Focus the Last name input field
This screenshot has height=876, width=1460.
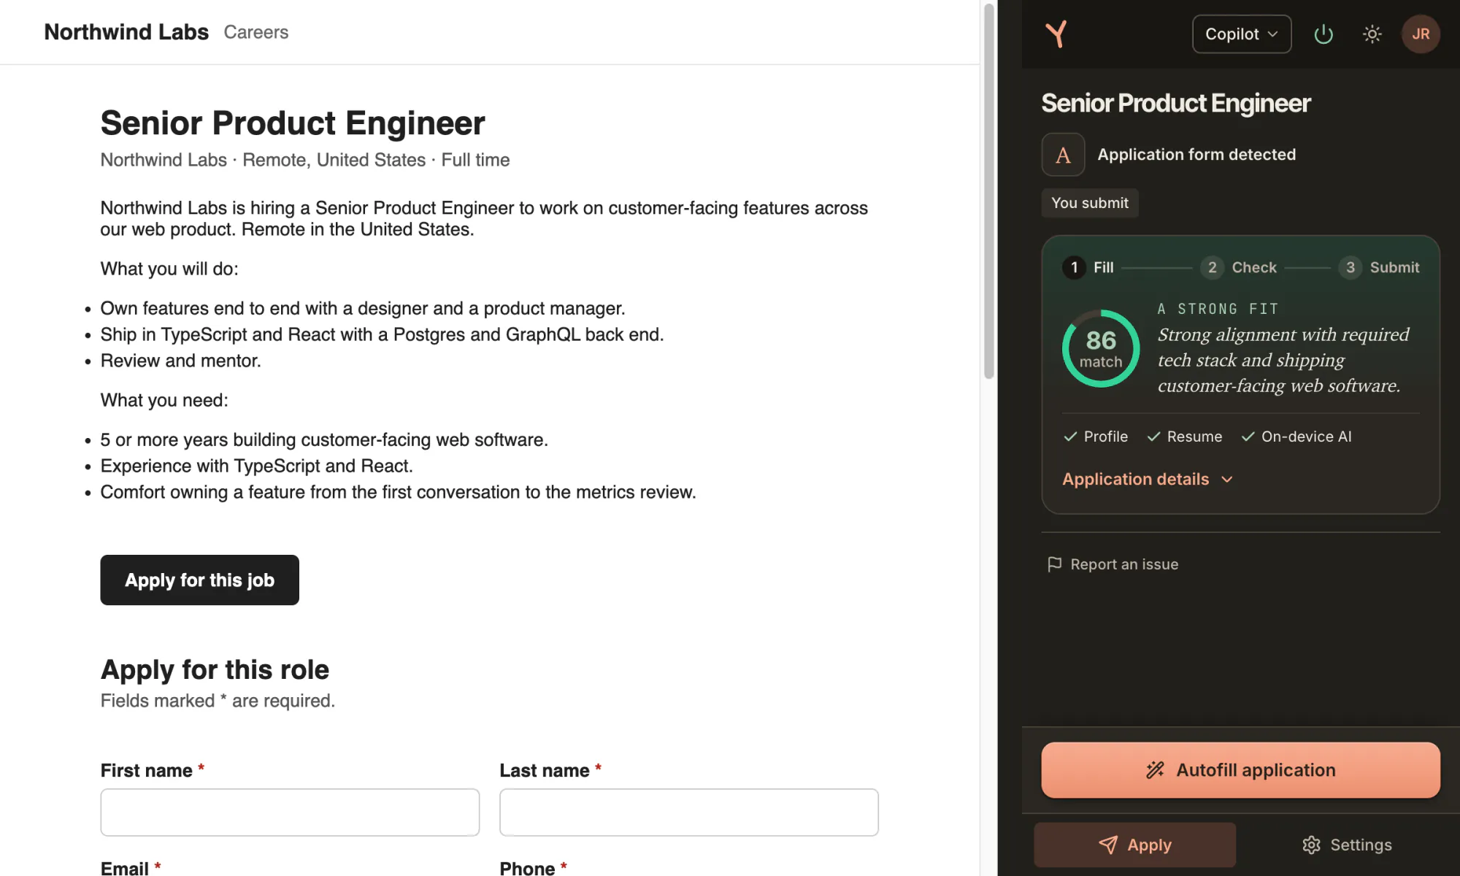(x=689, y=812)
